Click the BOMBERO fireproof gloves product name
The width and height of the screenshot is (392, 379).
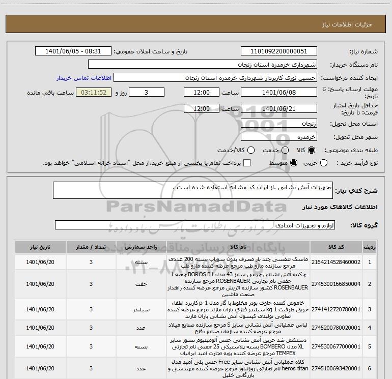pos(238,346)
